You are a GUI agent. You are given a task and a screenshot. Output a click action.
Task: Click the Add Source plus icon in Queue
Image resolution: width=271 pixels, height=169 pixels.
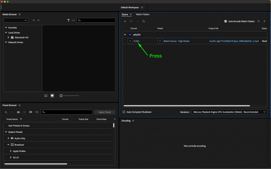pos(125,21)
